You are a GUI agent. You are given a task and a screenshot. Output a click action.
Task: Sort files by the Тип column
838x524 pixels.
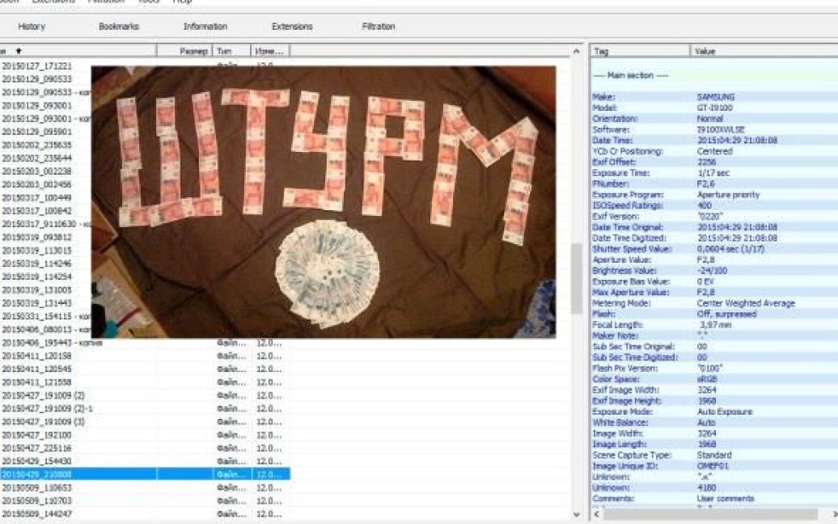(231, 51)
